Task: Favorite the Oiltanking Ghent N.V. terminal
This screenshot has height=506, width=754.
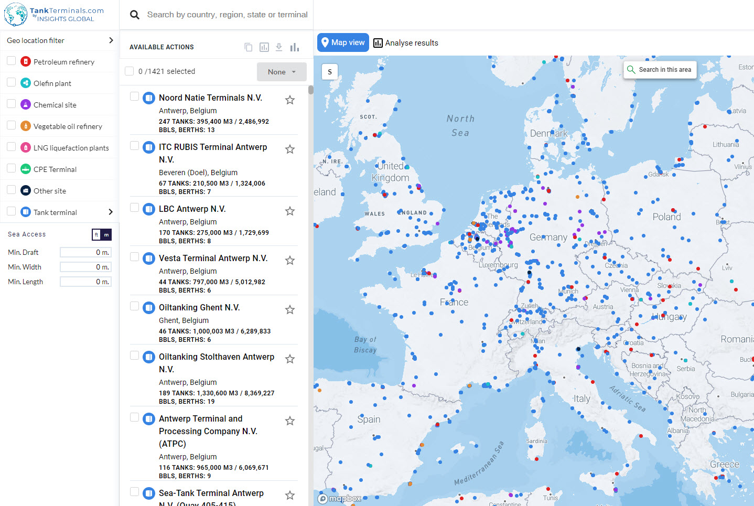Action: point(290,309)
